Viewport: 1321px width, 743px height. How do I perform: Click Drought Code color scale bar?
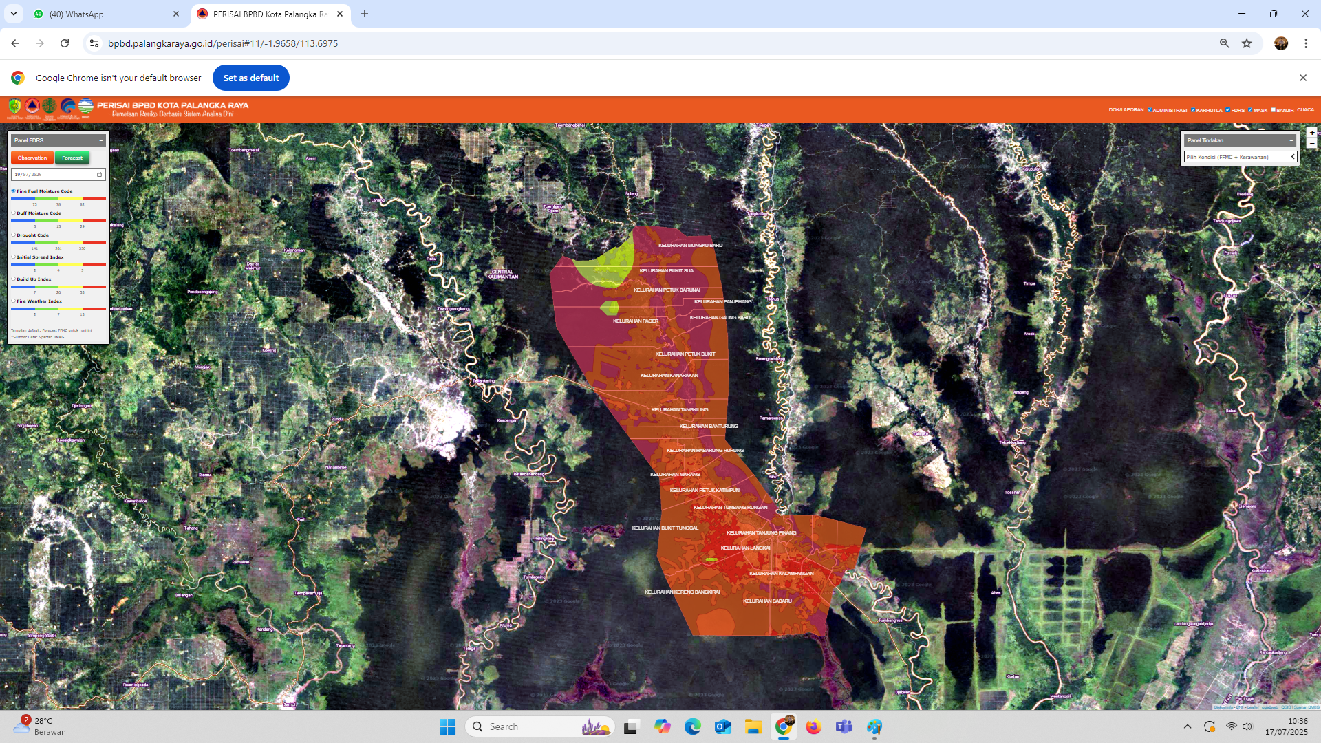[x=58, y=242]
